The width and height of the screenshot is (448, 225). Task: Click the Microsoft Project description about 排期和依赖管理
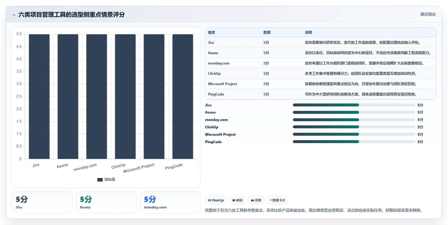pos(361,84)
